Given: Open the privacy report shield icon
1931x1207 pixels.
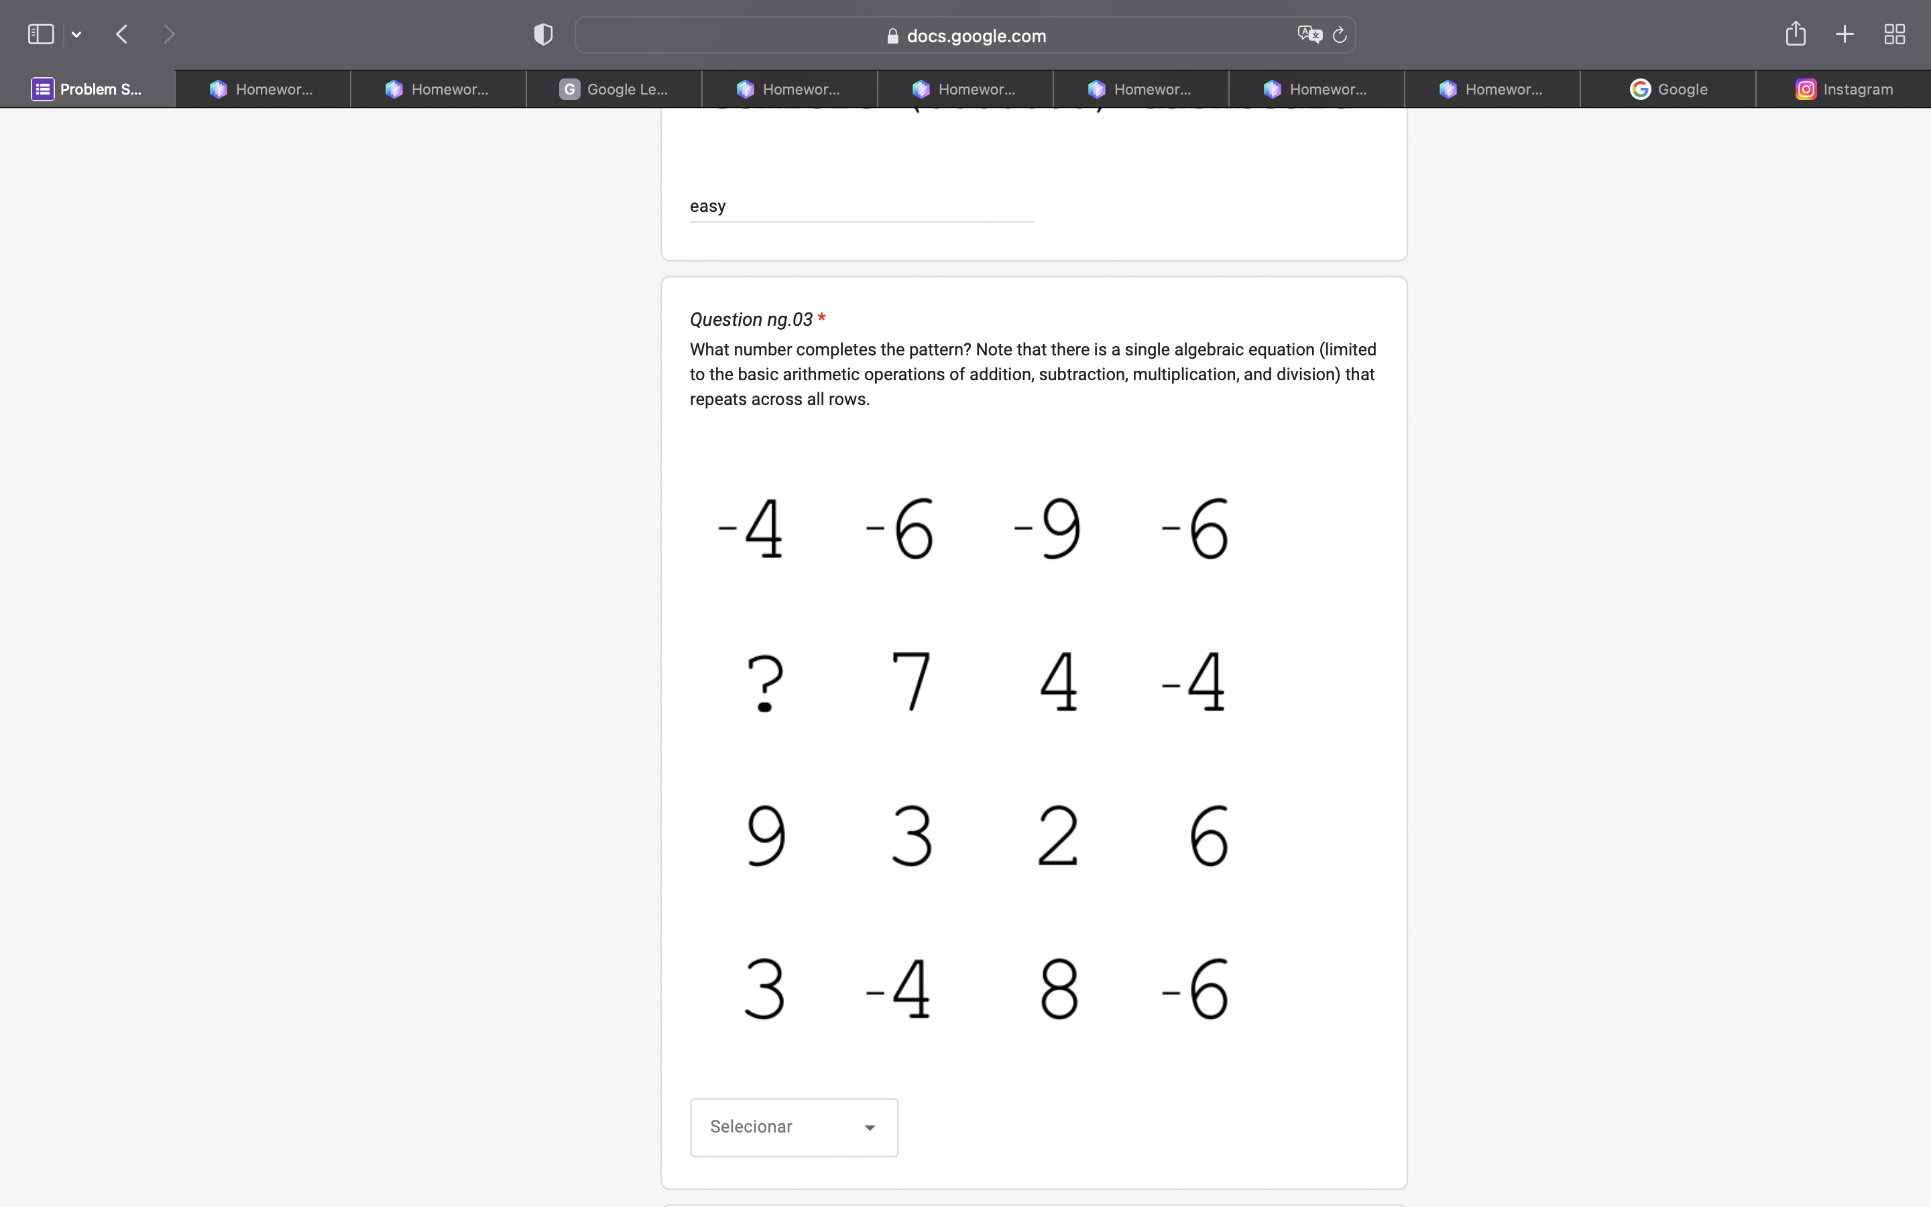Looking at the screenshot, I should (543, 34).
